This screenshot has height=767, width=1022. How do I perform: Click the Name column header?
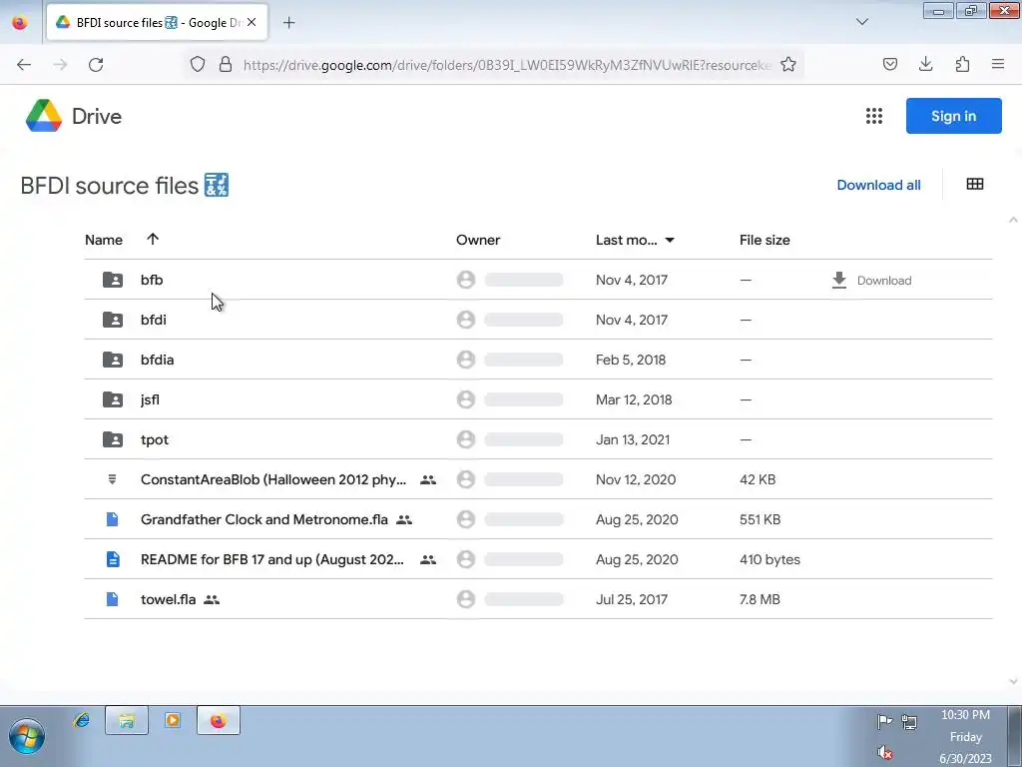(104, 240)
